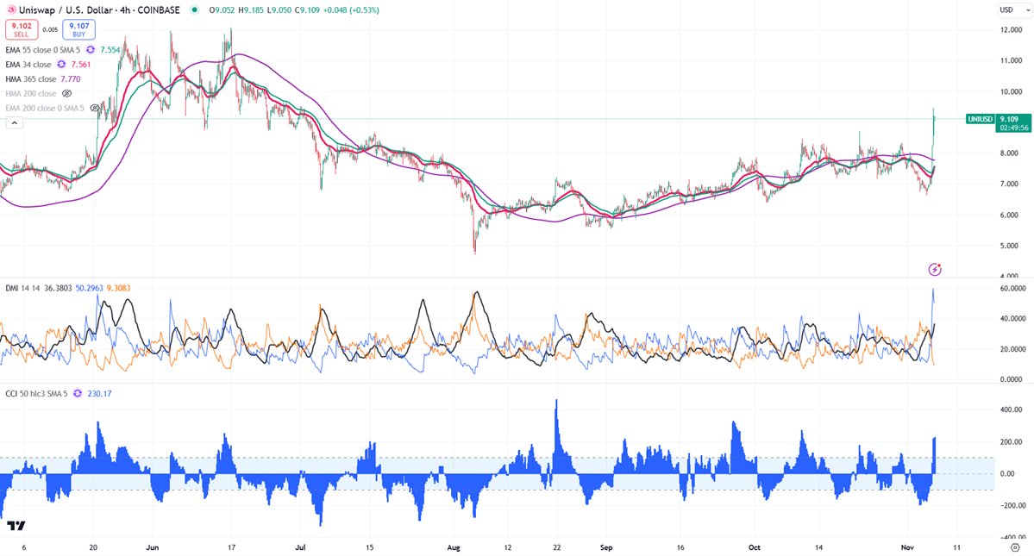Click the Jul label on the time axis

pyautogui.click(x=301, y=547)
